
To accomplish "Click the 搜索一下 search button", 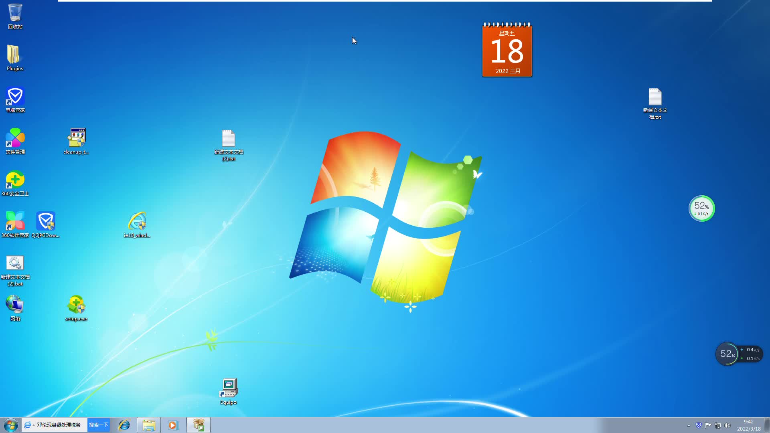I will [99, 425].
